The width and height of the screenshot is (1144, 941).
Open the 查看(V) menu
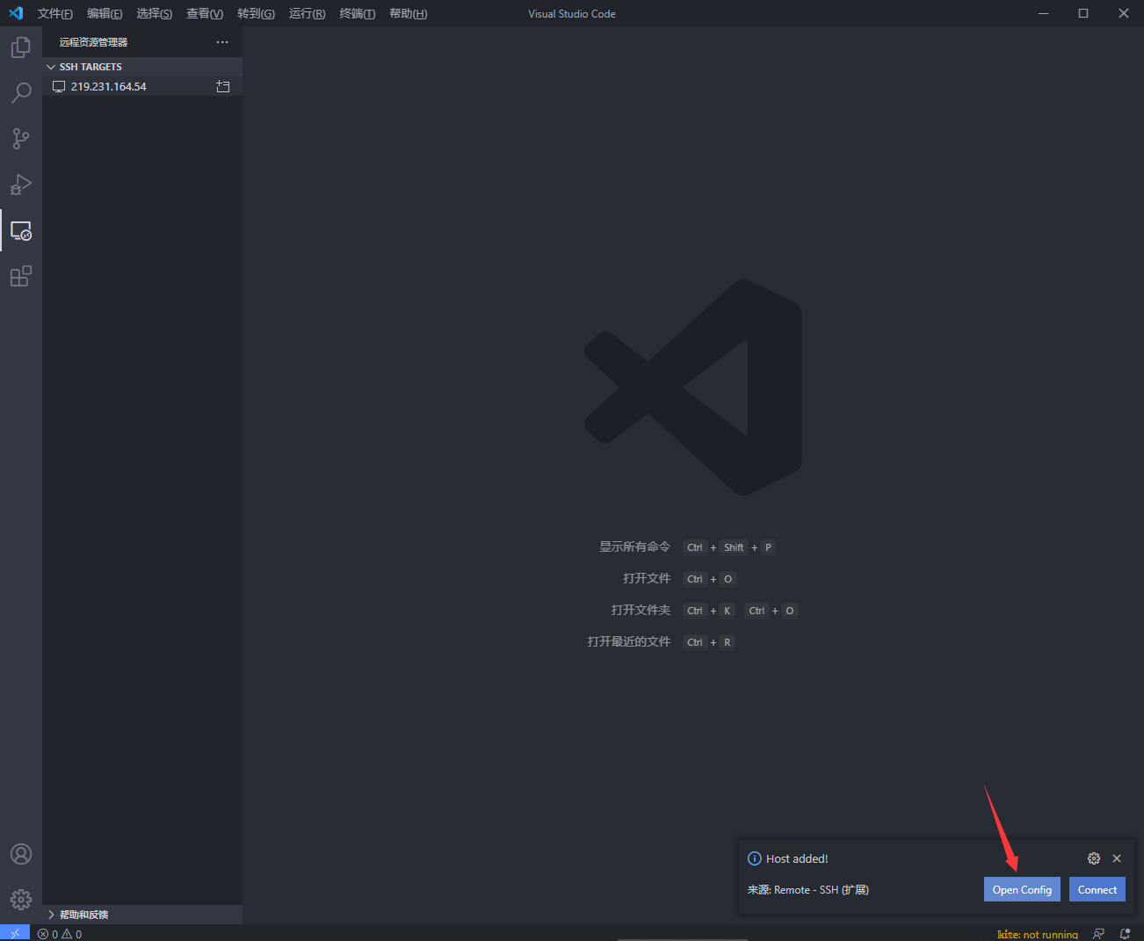(205, 13)
